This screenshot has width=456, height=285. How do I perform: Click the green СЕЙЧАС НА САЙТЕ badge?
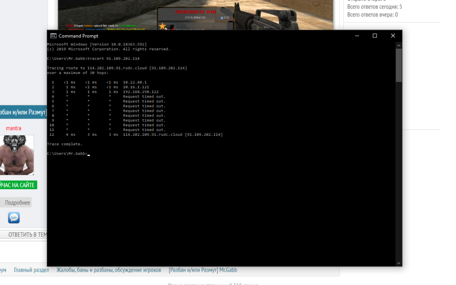pyautogui.click(x=18, y=185)
